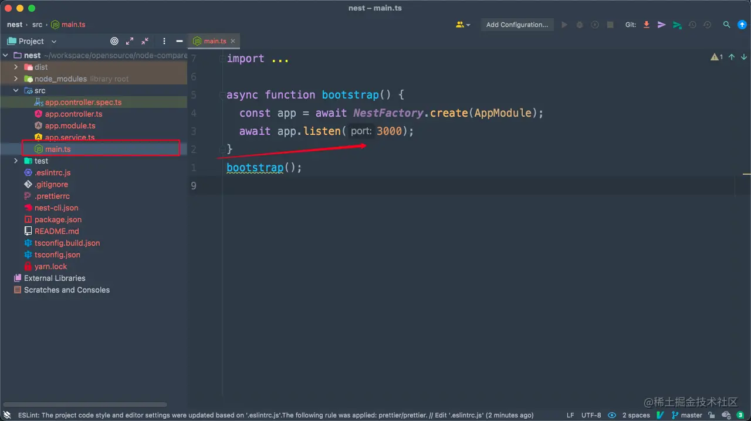Select Scratches and Consoles node

click(x=67, y=290)
